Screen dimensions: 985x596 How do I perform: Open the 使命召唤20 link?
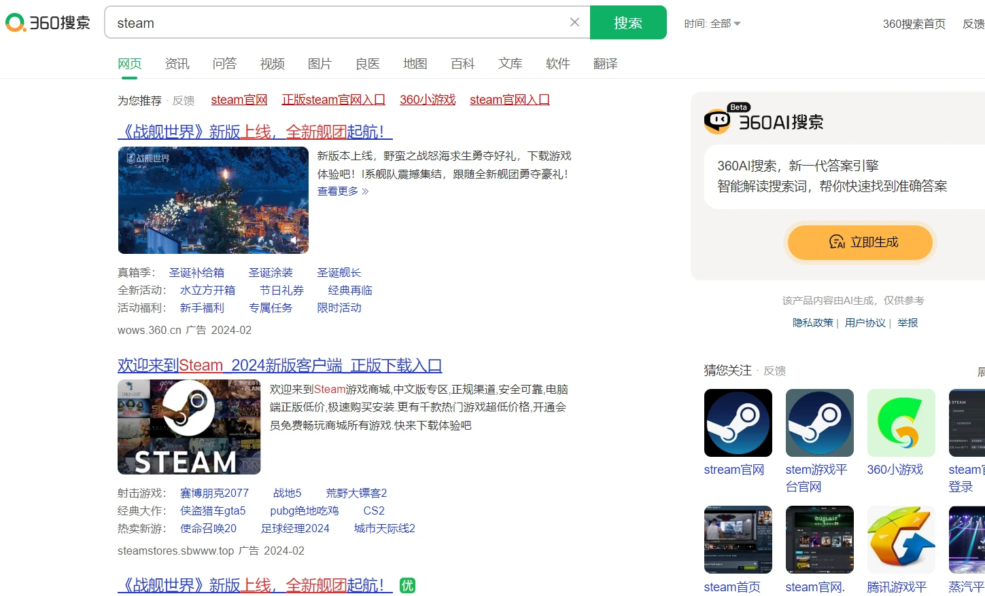[x=208, y=528]
